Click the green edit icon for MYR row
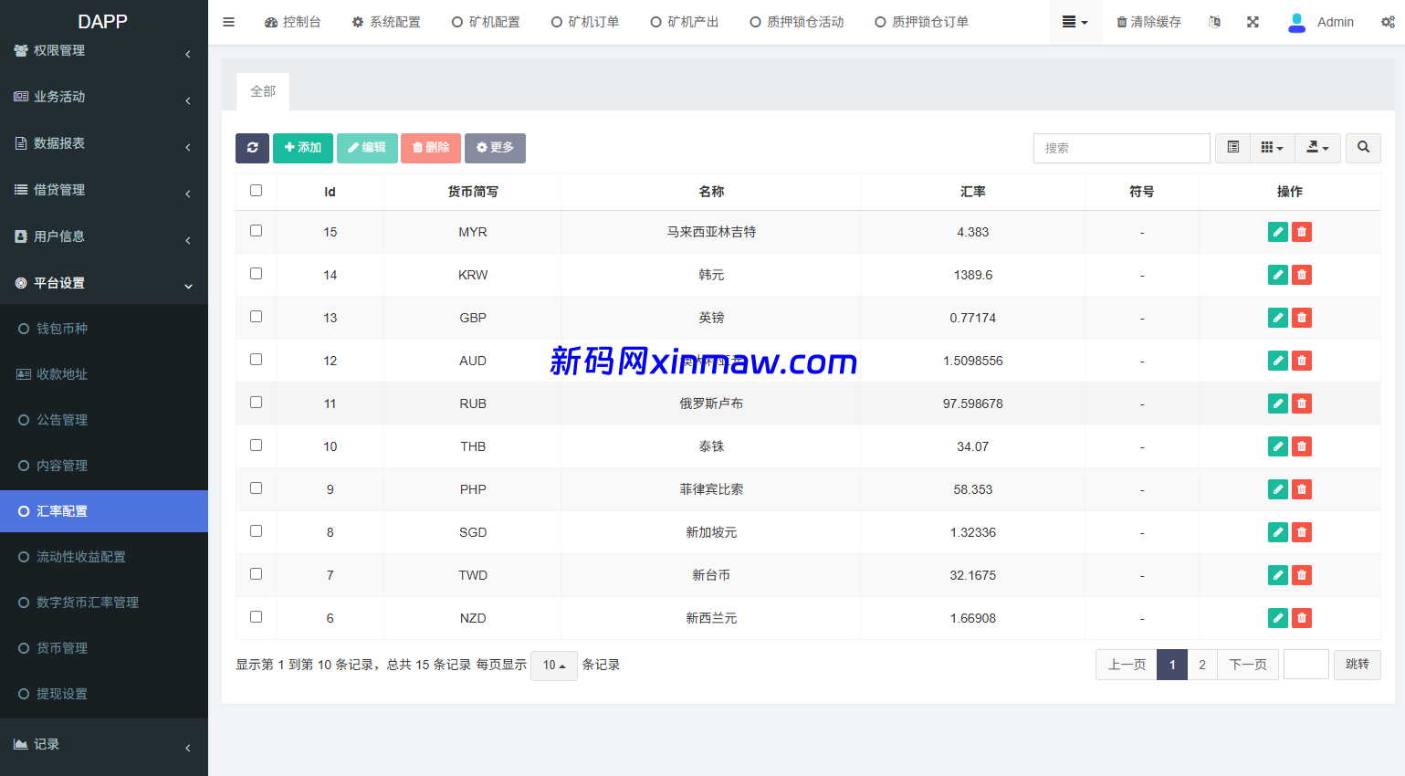 pos(1278,232)
